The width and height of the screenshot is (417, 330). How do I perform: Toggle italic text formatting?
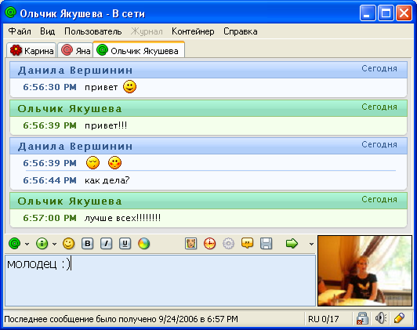pos(107,243)
